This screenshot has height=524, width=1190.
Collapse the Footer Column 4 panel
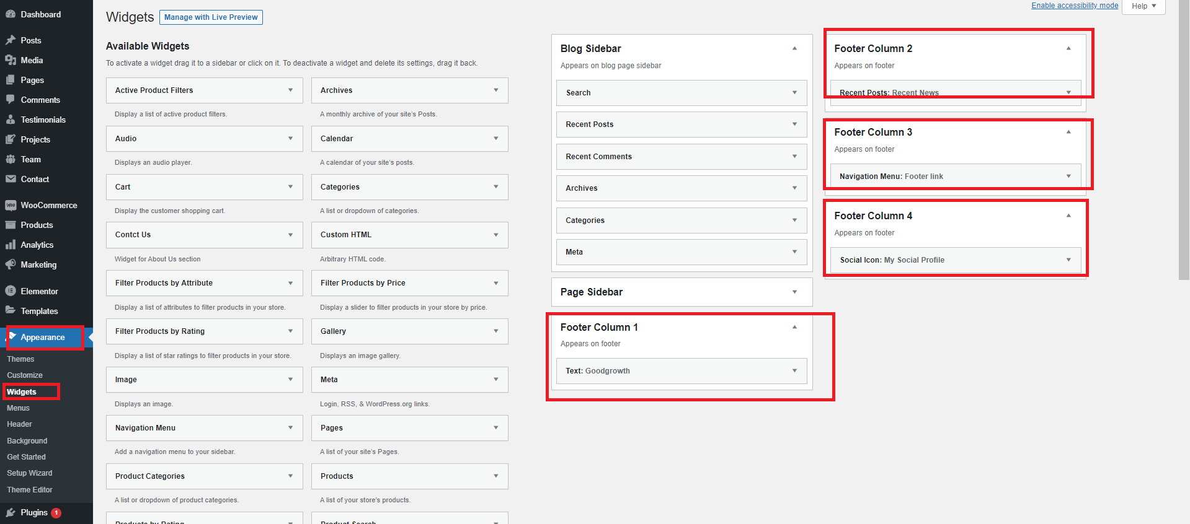[1068, 216]
